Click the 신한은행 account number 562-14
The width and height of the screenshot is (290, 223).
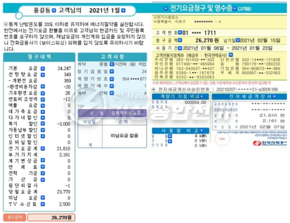261,60
